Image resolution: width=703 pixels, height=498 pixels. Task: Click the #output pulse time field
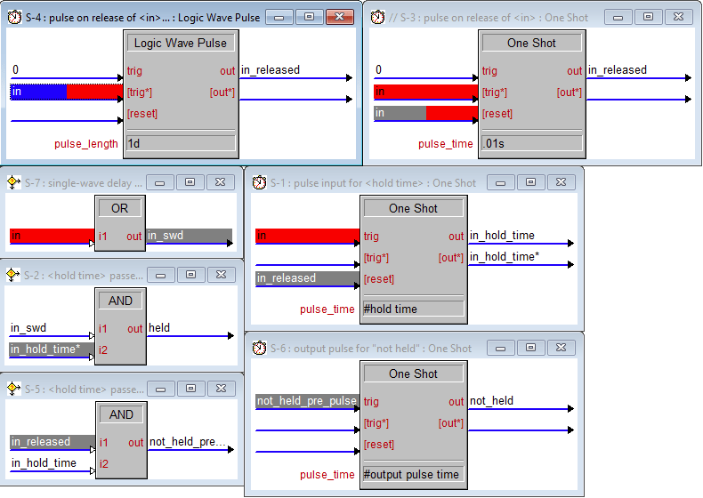413,474
